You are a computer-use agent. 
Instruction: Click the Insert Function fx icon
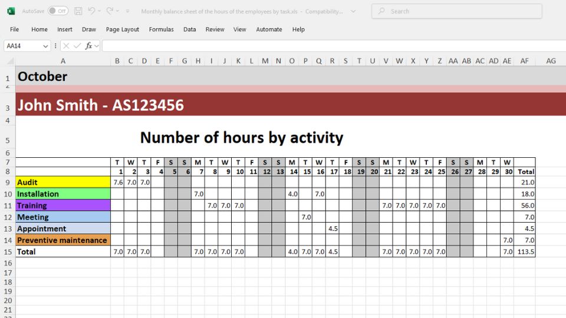pyautogui.click(x=89, y=46)
